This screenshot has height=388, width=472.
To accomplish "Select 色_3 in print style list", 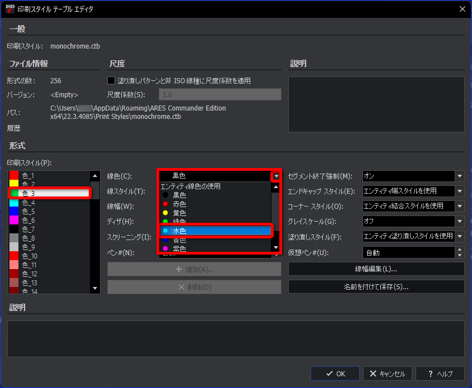I will click(x=50, y=193).
